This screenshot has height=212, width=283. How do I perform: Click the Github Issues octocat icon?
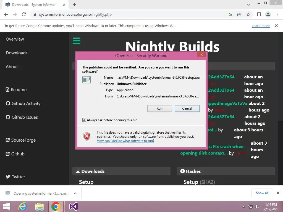click(x=8, y=117)
